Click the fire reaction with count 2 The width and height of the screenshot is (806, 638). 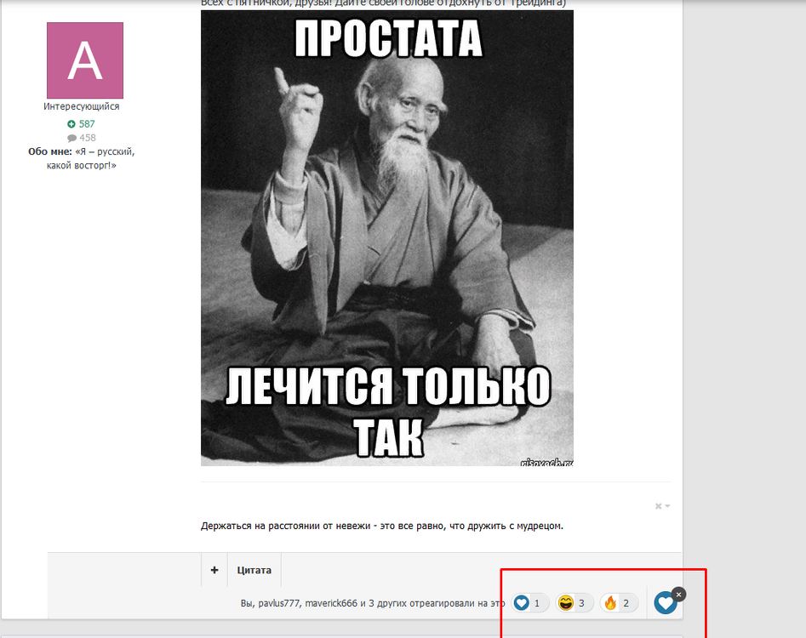(x=619, y=602)
